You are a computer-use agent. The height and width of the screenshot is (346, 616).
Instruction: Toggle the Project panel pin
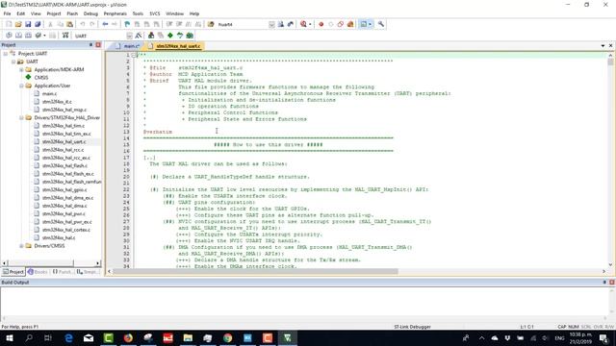tap(90, 45)
